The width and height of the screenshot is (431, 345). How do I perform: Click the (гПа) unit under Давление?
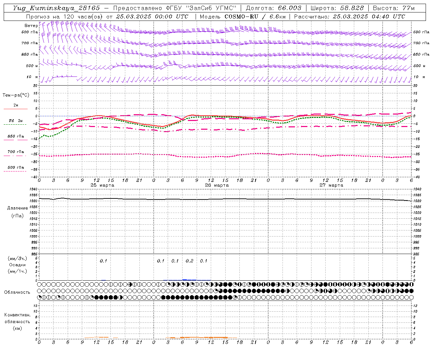[x=18, y=216]
